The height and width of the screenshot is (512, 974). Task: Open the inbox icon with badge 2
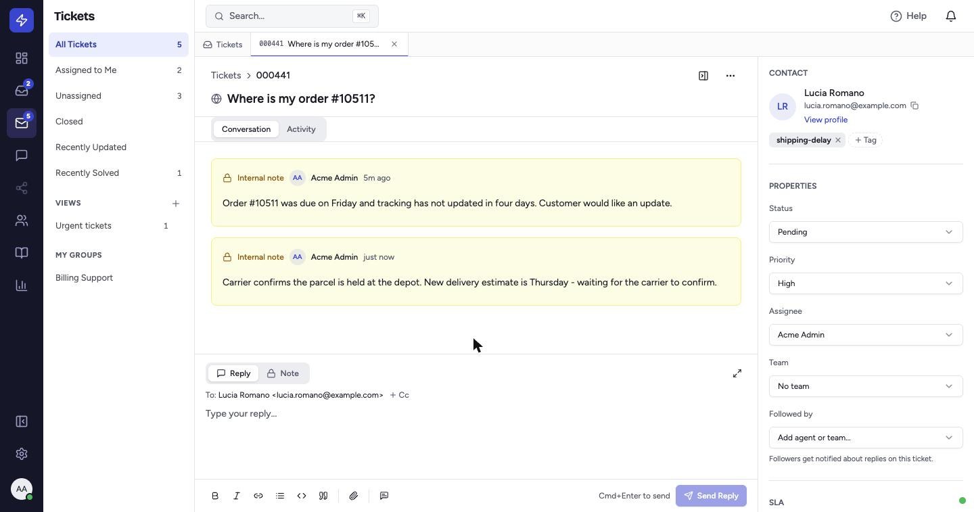point(22,91)
